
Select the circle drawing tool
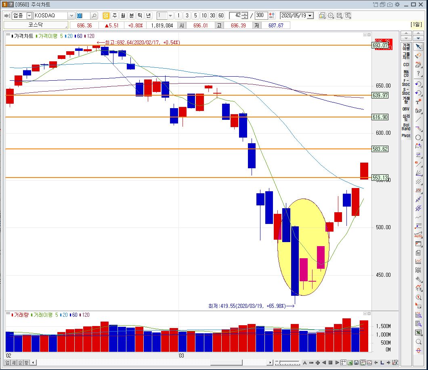pyautogui.click(x=418, y=137)
